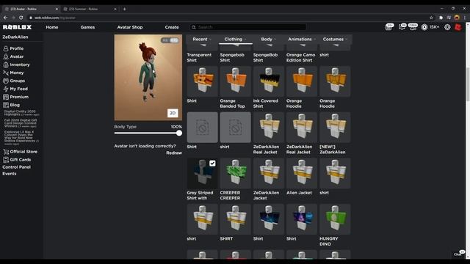The width and height of the screenshot is (470, 264).
Task: Open the settings gear icon
Action: [x=447, y=27]
